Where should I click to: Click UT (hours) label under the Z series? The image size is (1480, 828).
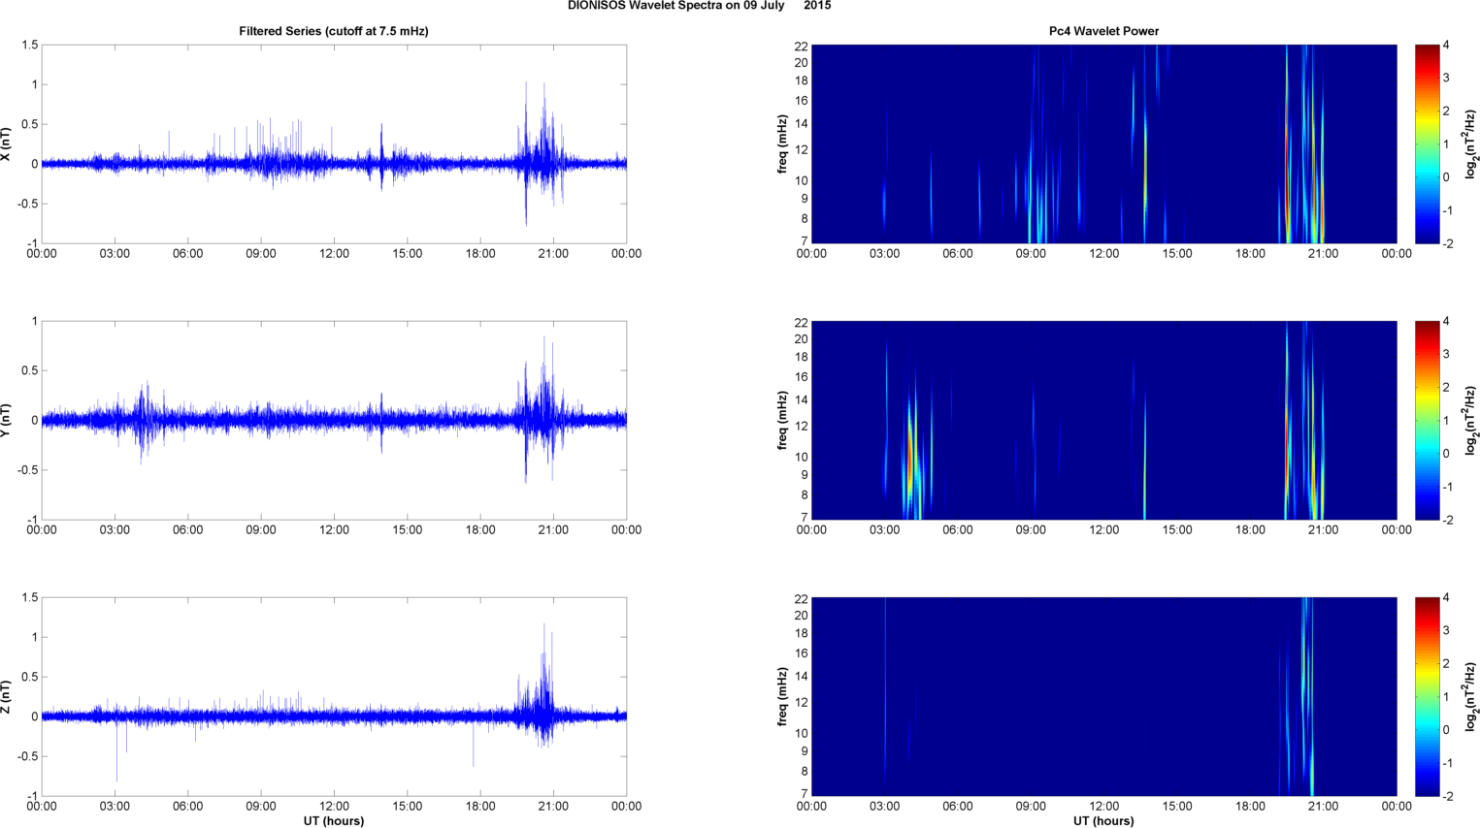tap(334, 821)
